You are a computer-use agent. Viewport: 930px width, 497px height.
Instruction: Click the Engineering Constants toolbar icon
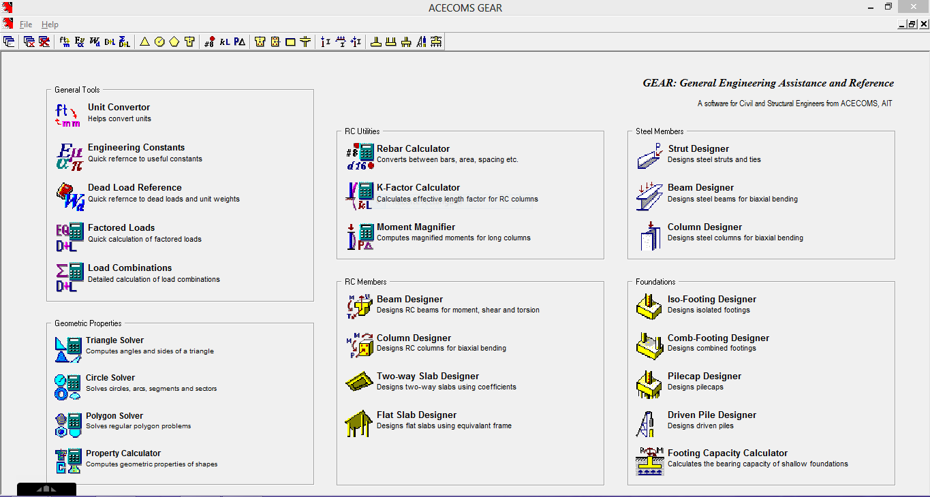[80, 42]
